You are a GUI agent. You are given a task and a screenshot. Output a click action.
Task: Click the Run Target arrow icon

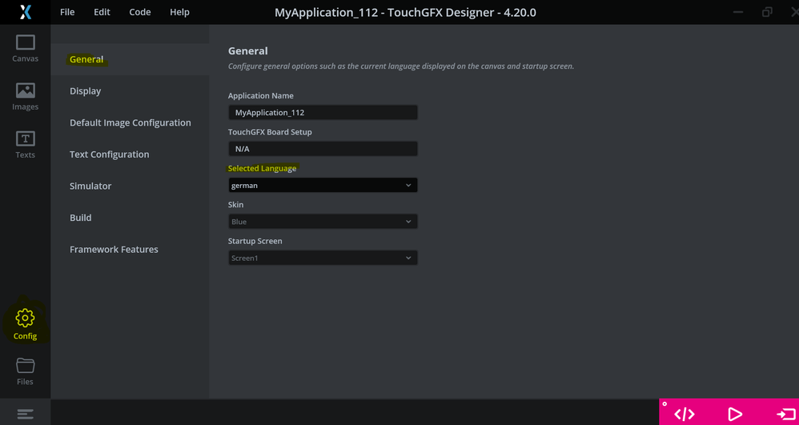785,414
